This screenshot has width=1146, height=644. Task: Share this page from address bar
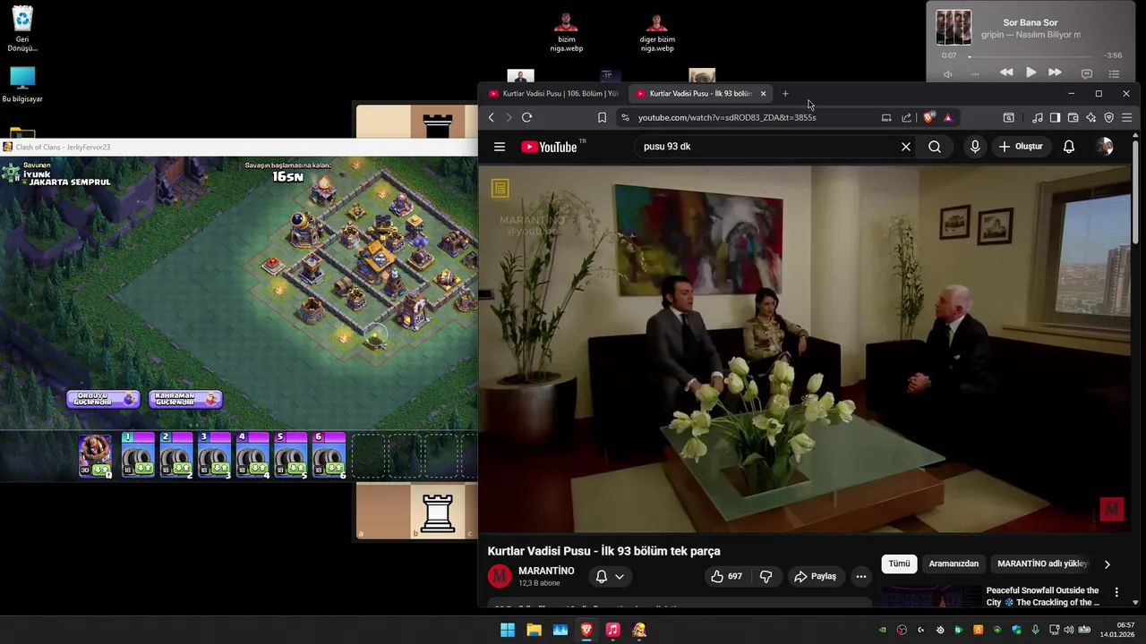[906, 117]
